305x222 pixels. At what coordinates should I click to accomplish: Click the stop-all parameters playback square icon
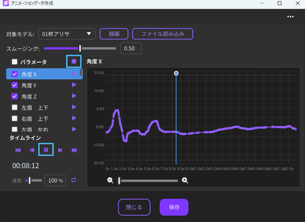(x=74, y=62)
